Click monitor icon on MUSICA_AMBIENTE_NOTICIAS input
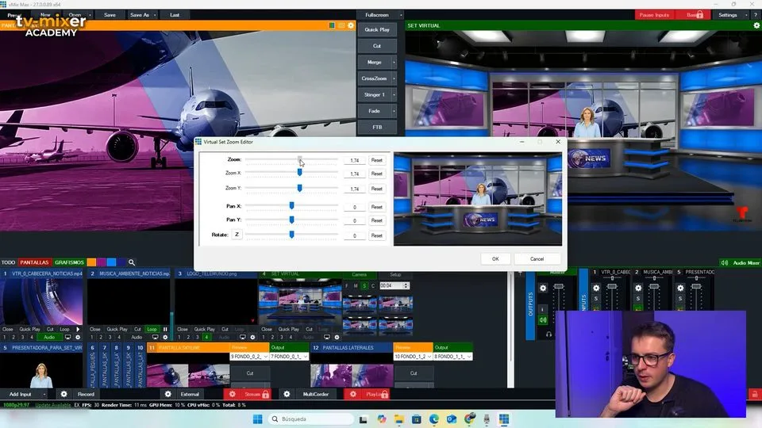 155,338
